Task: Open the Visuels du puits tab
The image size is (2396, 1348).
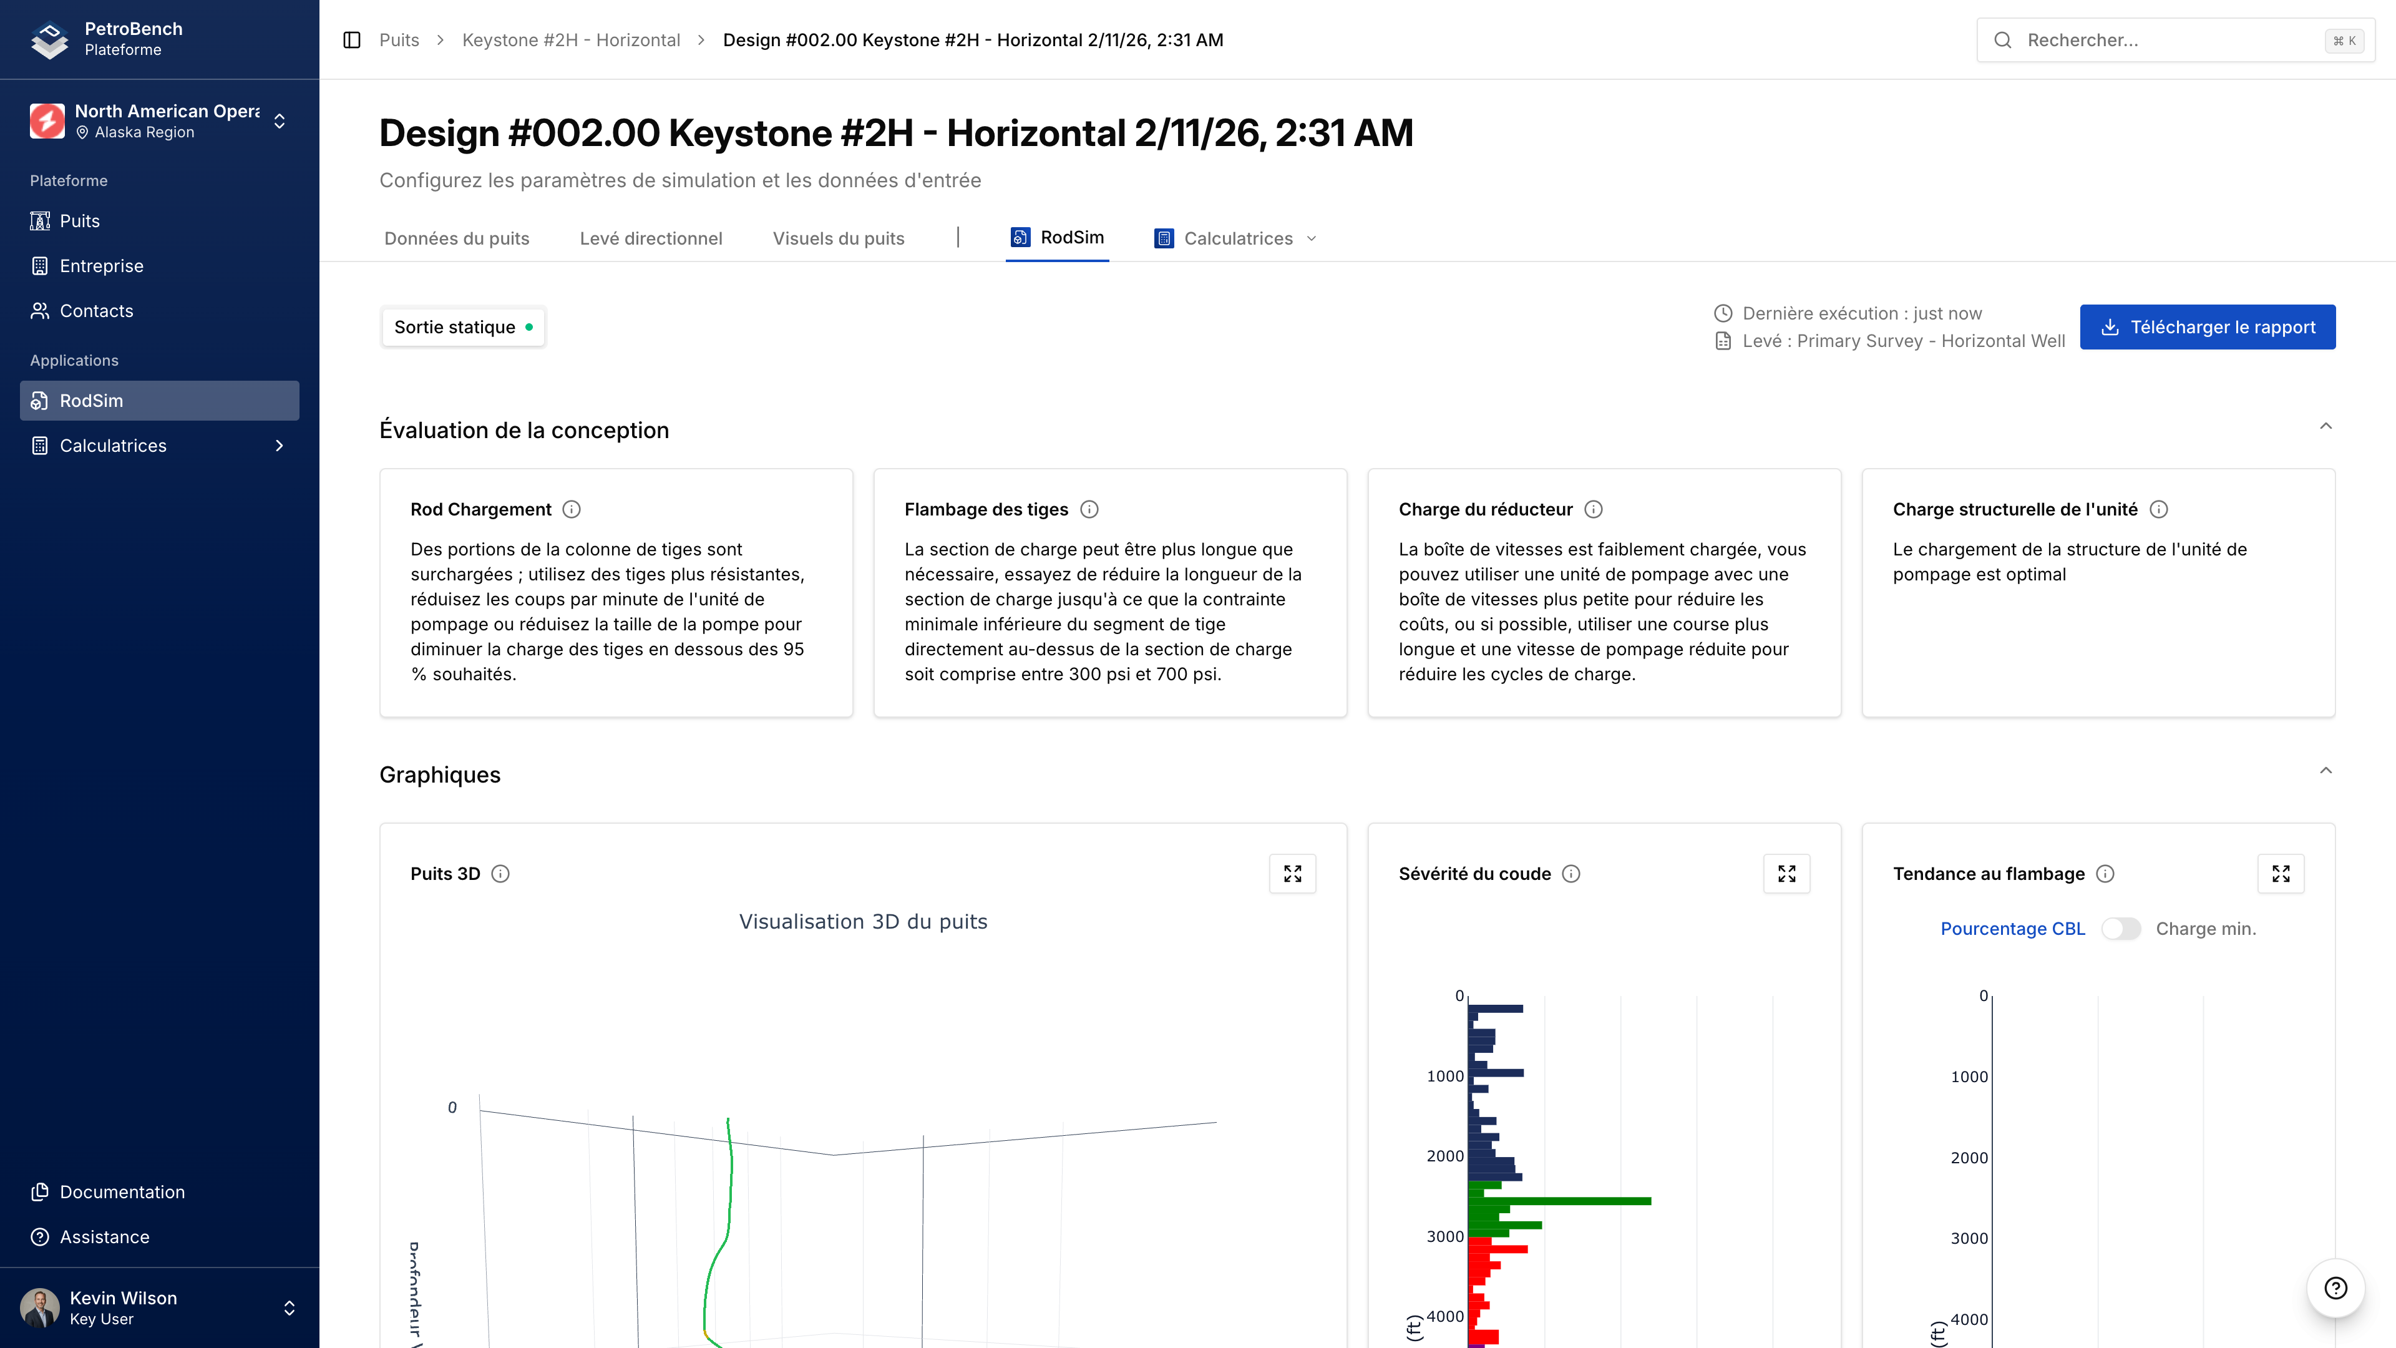Action: 838,238
